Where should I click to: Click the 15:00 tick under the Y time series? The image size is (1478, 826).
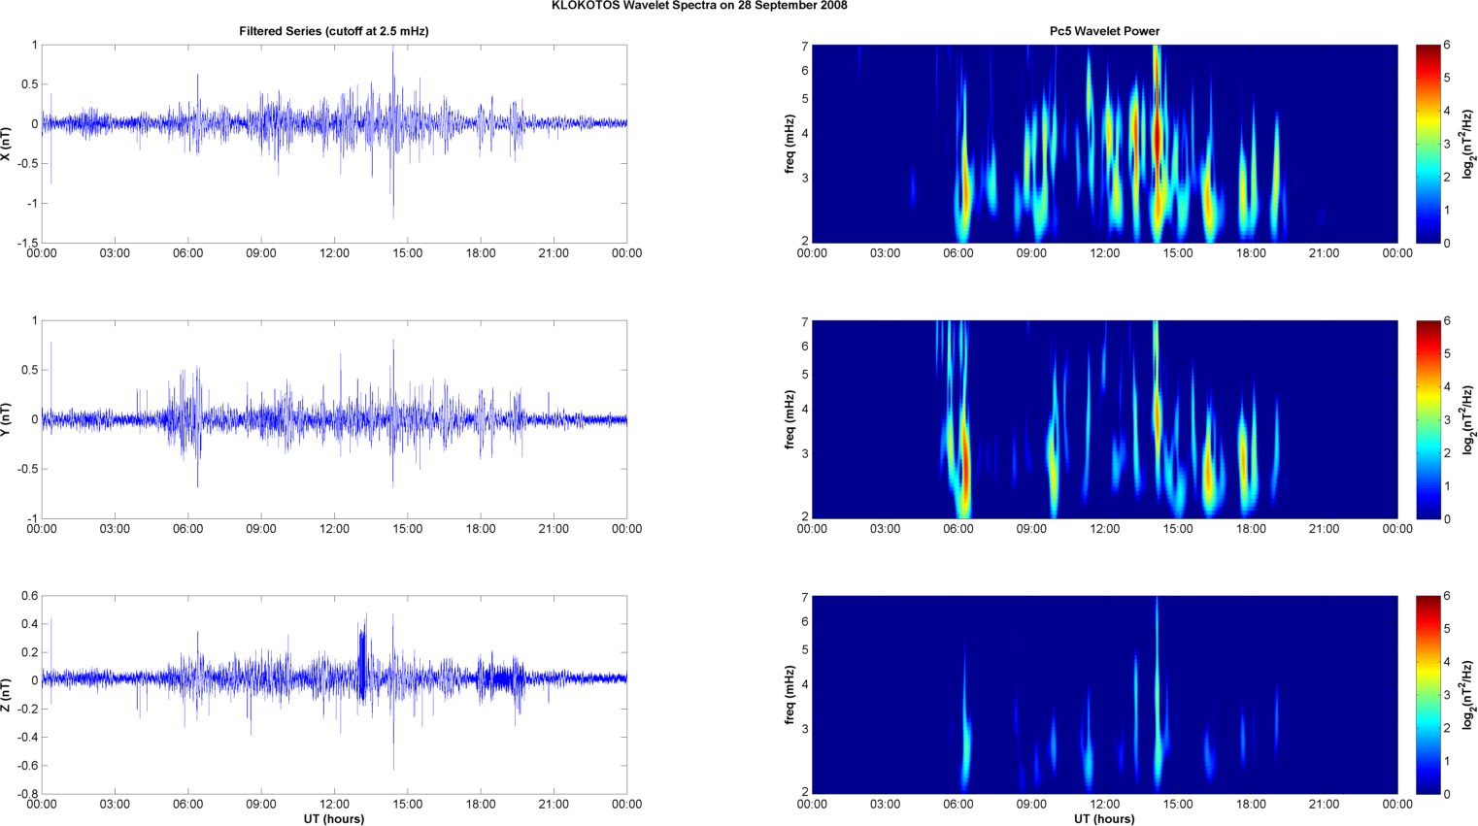[x=408, y=529]
